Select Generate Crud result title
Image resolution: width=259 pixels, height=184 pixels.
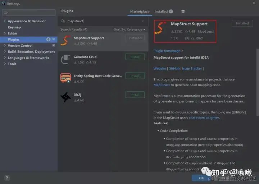coord(85,57)
